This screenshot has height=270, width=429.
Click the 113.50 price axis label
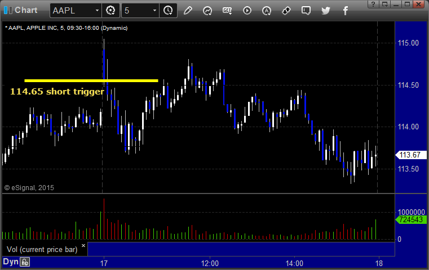(408, 169)
